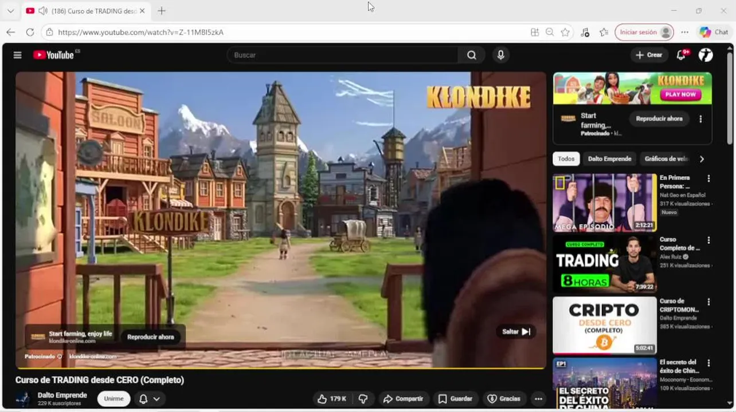Click Iniciar sesión browser profile button
Viewport: 736px width, 412px height.
coord(644,32)
